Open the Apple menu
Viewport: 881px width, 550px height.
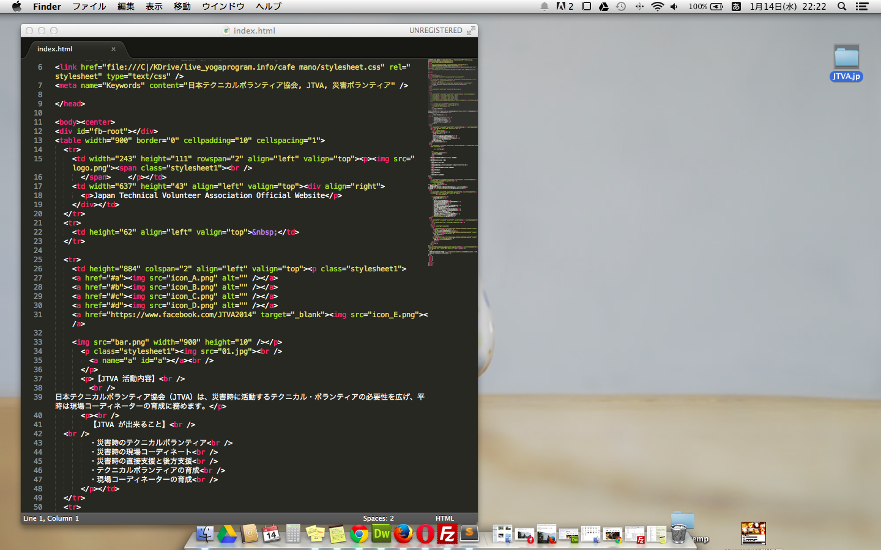(x=17, y=6)
